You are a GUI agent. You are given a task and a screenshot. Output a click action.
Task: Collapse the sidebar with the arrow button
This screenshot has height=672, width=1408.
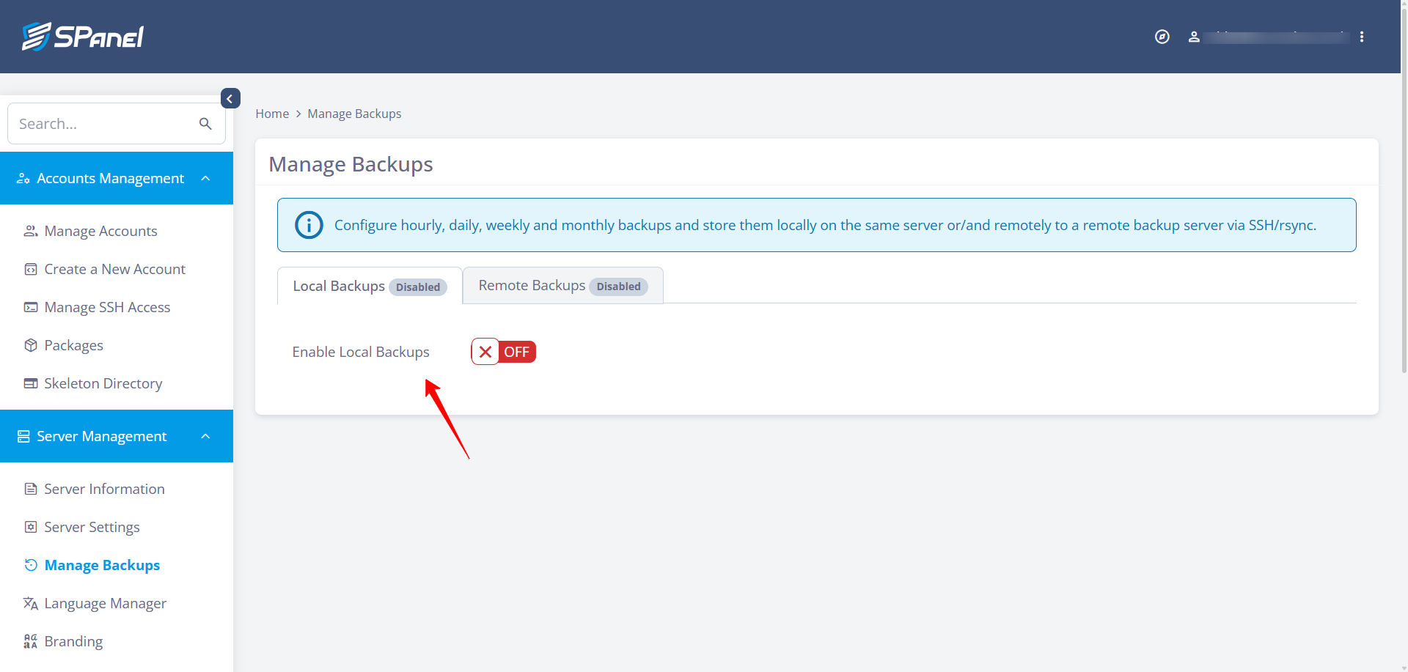tap(230, 98)
